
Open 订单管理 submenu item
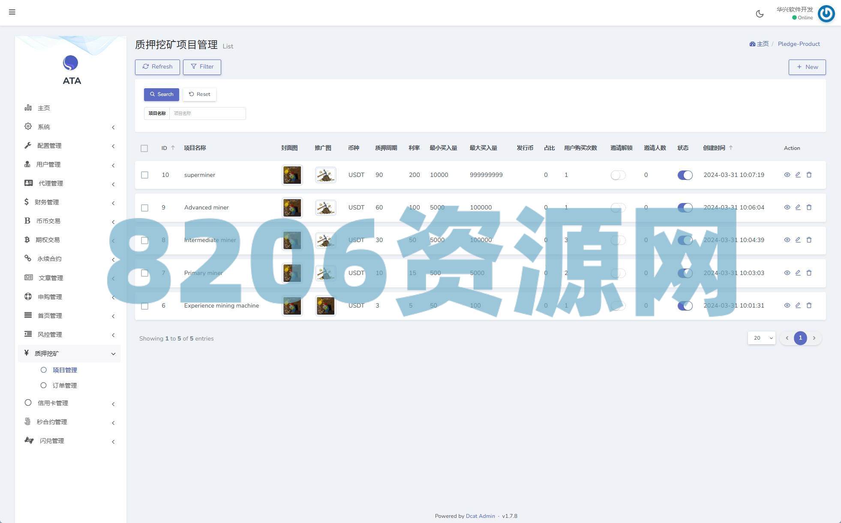64,386
